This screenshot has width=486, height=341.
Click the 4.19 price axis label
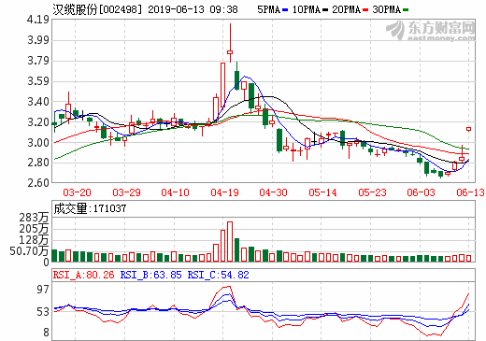click(x=38, y=20)
